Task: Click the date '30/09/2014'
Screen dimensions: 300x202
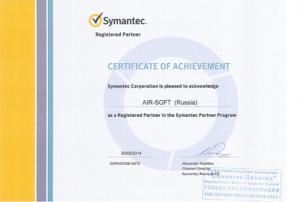Action: [x=131, y=153]
